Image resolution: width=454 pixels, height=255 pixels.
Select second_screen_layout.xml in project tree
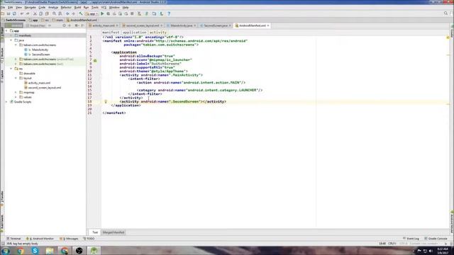[45, 88]
